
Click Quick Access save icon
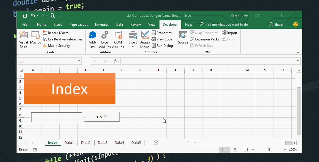pos(25,16)
